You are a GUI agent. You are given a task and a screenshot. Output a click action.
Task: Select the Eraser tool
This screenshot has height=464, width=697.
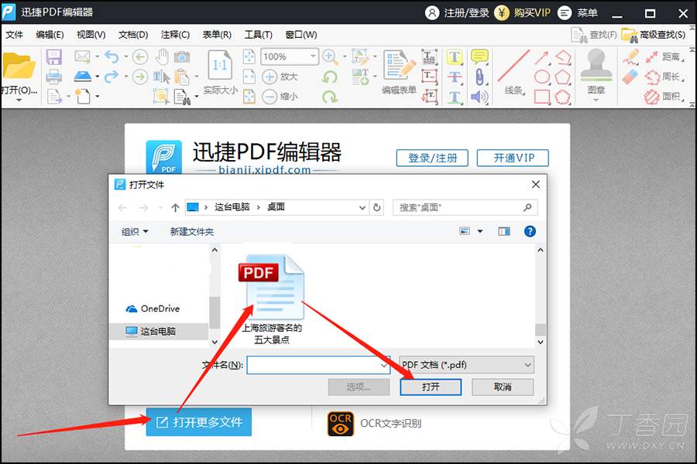coord(630,77)
